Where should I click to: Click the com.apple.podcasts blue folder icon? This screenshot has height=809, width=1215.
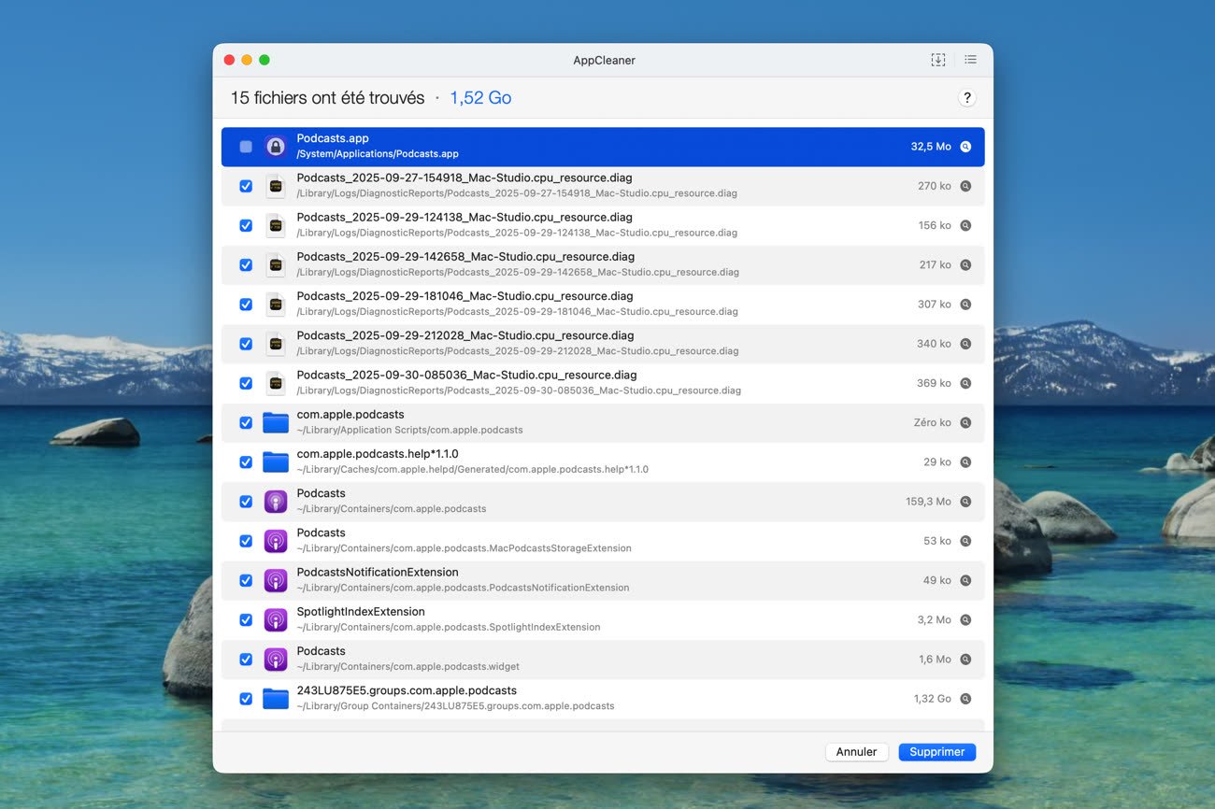275,422
